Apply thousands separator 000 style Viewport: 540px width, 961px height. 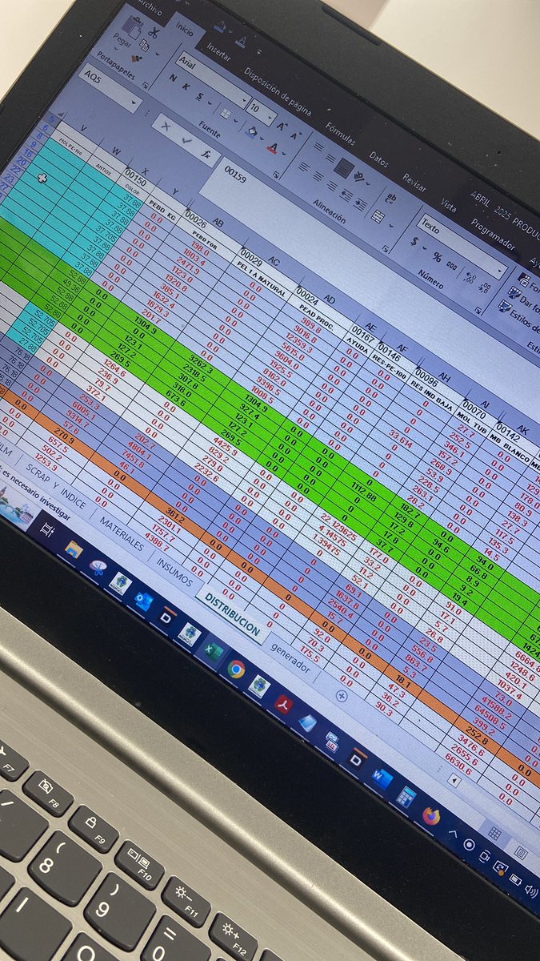click(452, 267)
